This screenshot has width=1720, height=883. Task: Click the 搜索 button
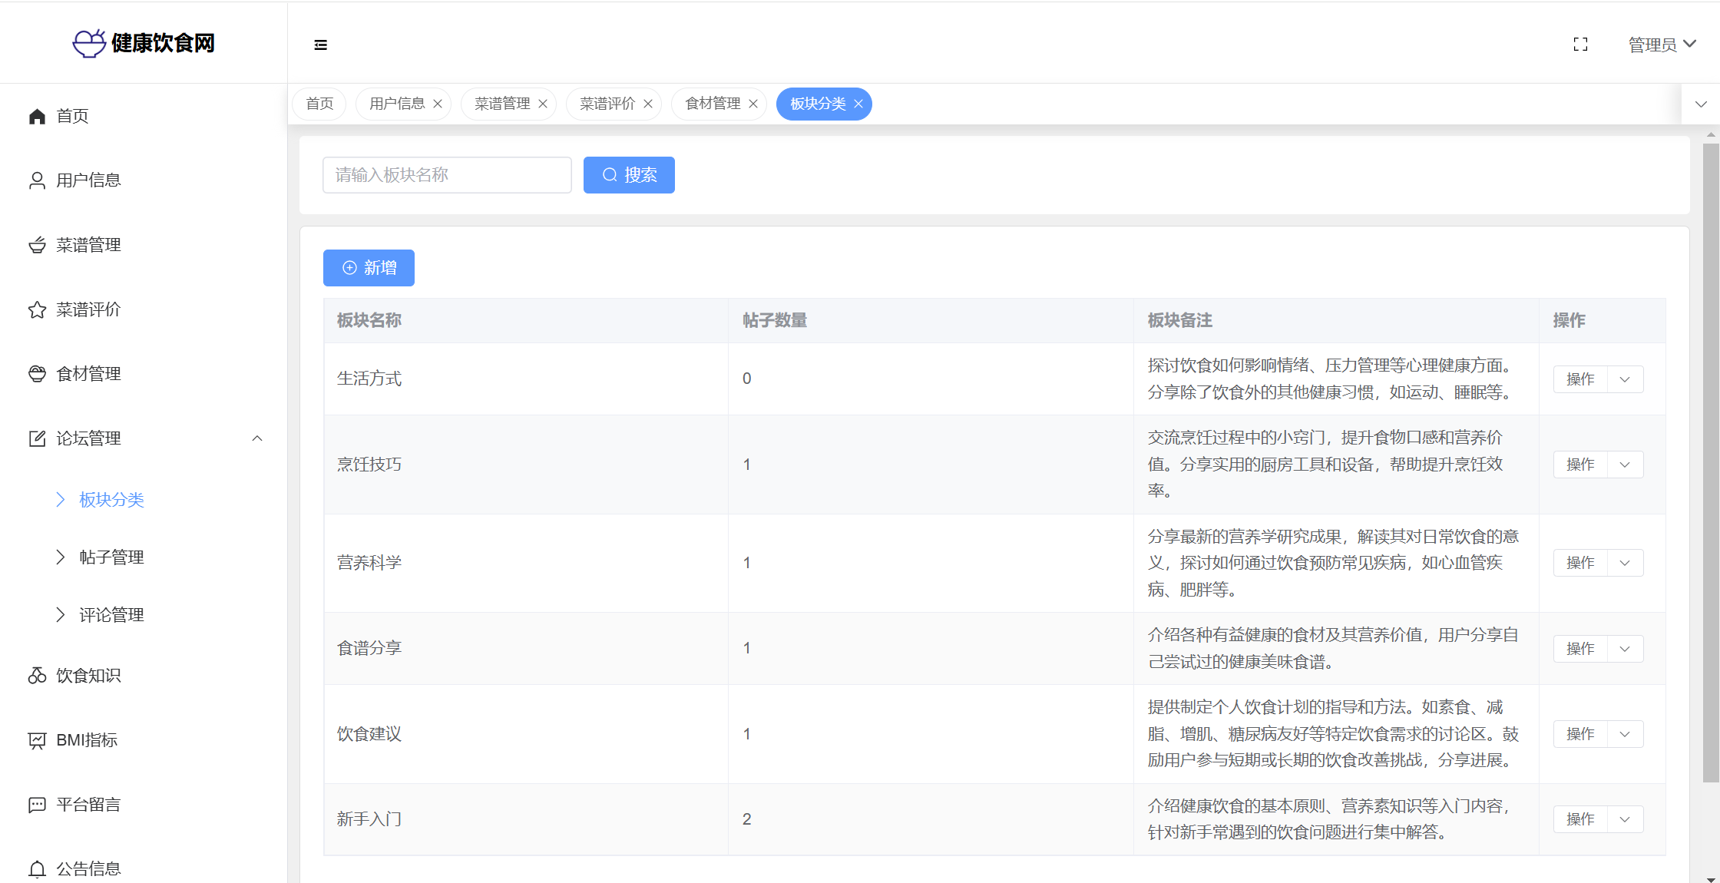[629, 175]
